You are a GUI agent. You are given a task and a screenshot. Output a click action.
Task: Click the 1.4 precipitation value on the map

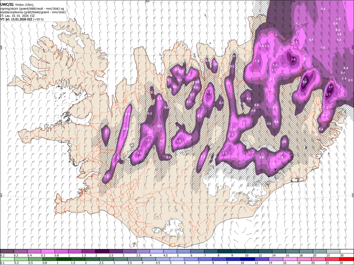(x=139, y=153)
